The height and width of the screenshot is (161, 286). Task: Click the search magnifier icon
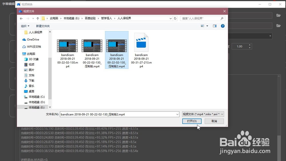(x=222, y=18)
